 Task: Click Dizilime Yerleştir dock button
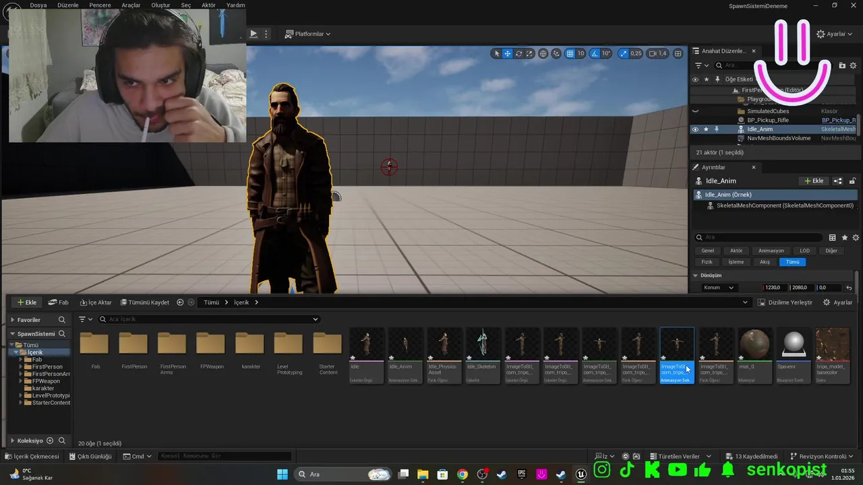(x=785, y=302)
